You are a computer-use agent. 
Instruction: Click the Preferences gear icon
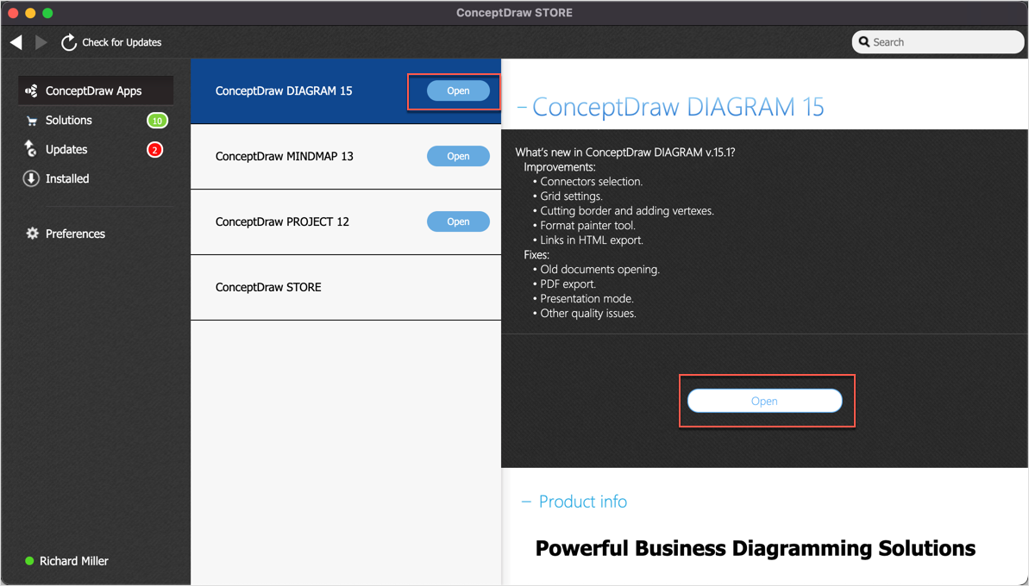pyautogui.click(x=32, y=234)
